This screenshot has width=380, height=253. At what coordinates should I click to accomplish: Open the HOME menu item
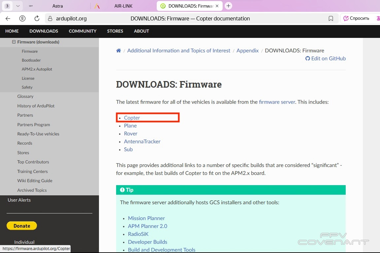[x=12, y=31]
